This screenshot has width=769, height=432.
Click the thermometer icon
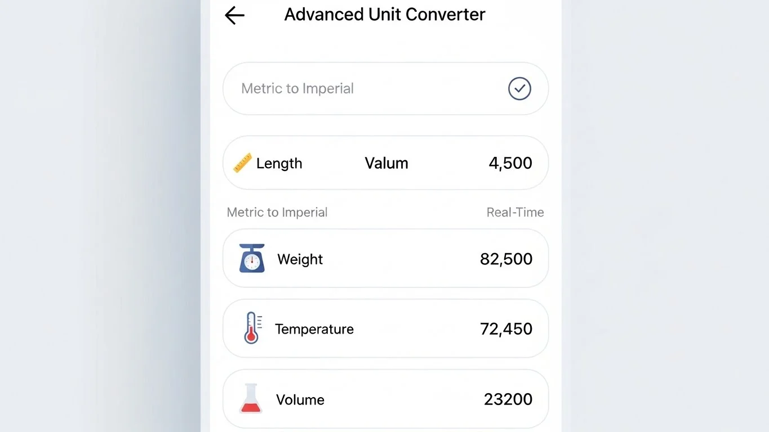coord(251,328)
